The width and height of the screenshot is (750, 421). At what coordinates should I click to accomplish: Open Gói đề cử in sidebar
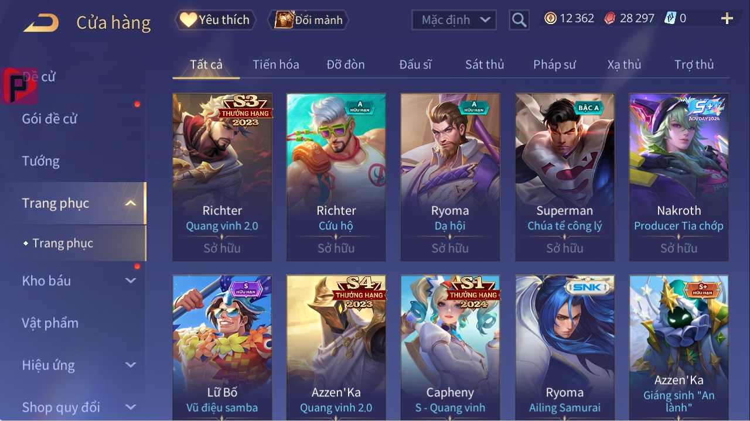[x=50, y=119]
